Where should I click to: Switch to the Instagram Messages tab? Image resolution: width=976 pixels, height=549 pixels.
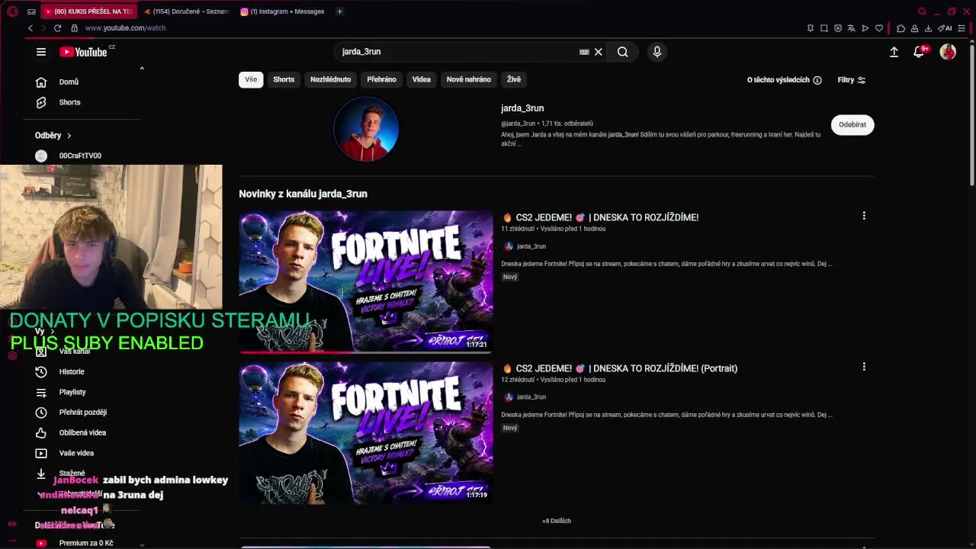click(284, 11)
